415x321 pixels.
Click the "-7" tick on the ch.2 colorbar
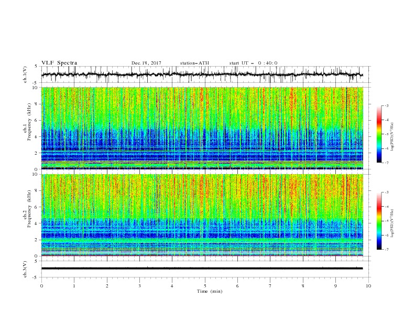pos(386,249)
